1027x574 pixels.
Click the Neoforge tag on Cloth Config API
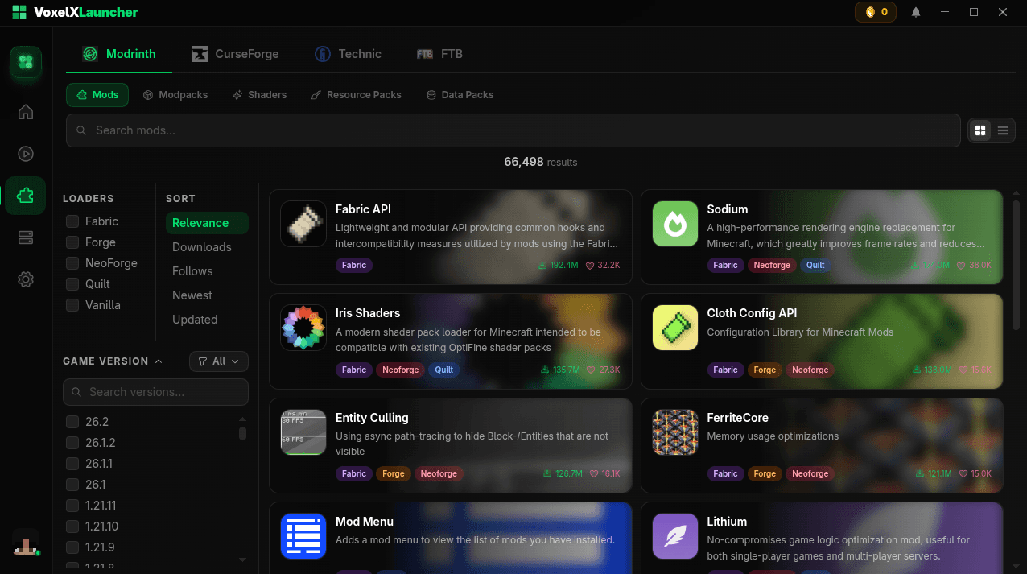tap(810, 370)
